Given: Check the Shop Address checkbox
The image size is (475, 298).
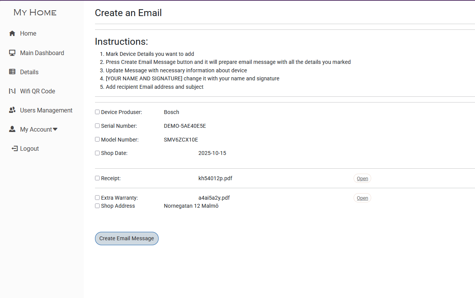Looking at the screenshot, I should [x=97, y=206].
